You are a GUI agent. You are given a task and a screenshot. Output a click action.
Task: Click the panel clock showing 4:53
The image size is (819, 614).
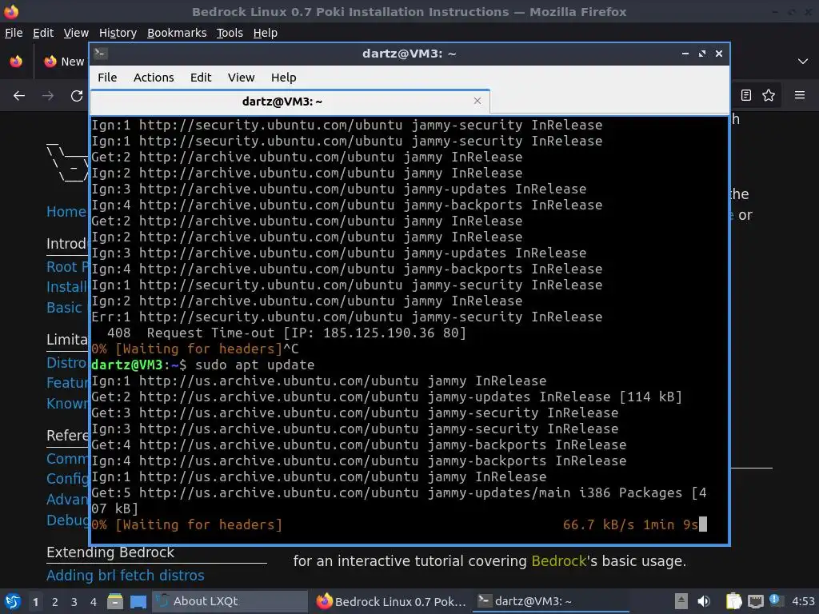click(x=803, y=601)
